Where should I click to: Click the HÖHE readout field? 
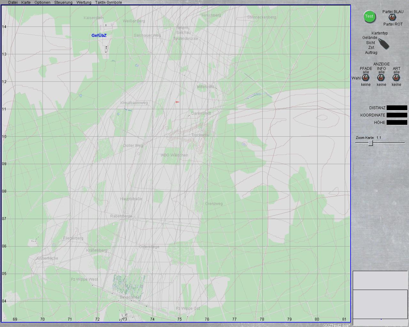pos(397,123)
